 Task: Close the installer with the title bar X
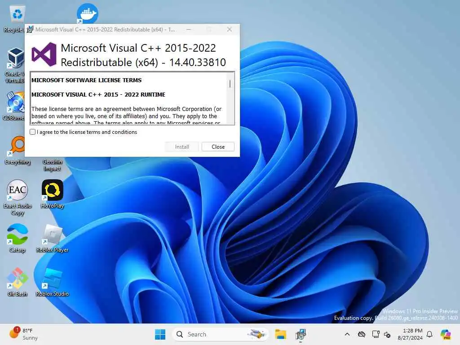click(x=230, y=29)
